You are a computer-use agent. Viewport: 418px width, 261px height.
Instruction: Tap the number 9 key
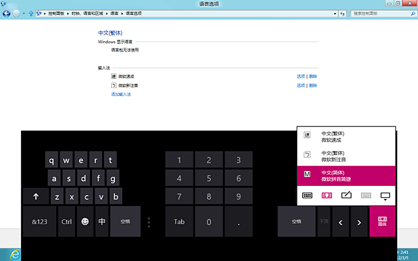pyautogui.click(x=238, y=196)
